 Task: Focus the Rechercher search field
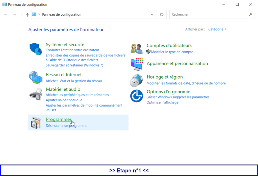click(212, 14)
